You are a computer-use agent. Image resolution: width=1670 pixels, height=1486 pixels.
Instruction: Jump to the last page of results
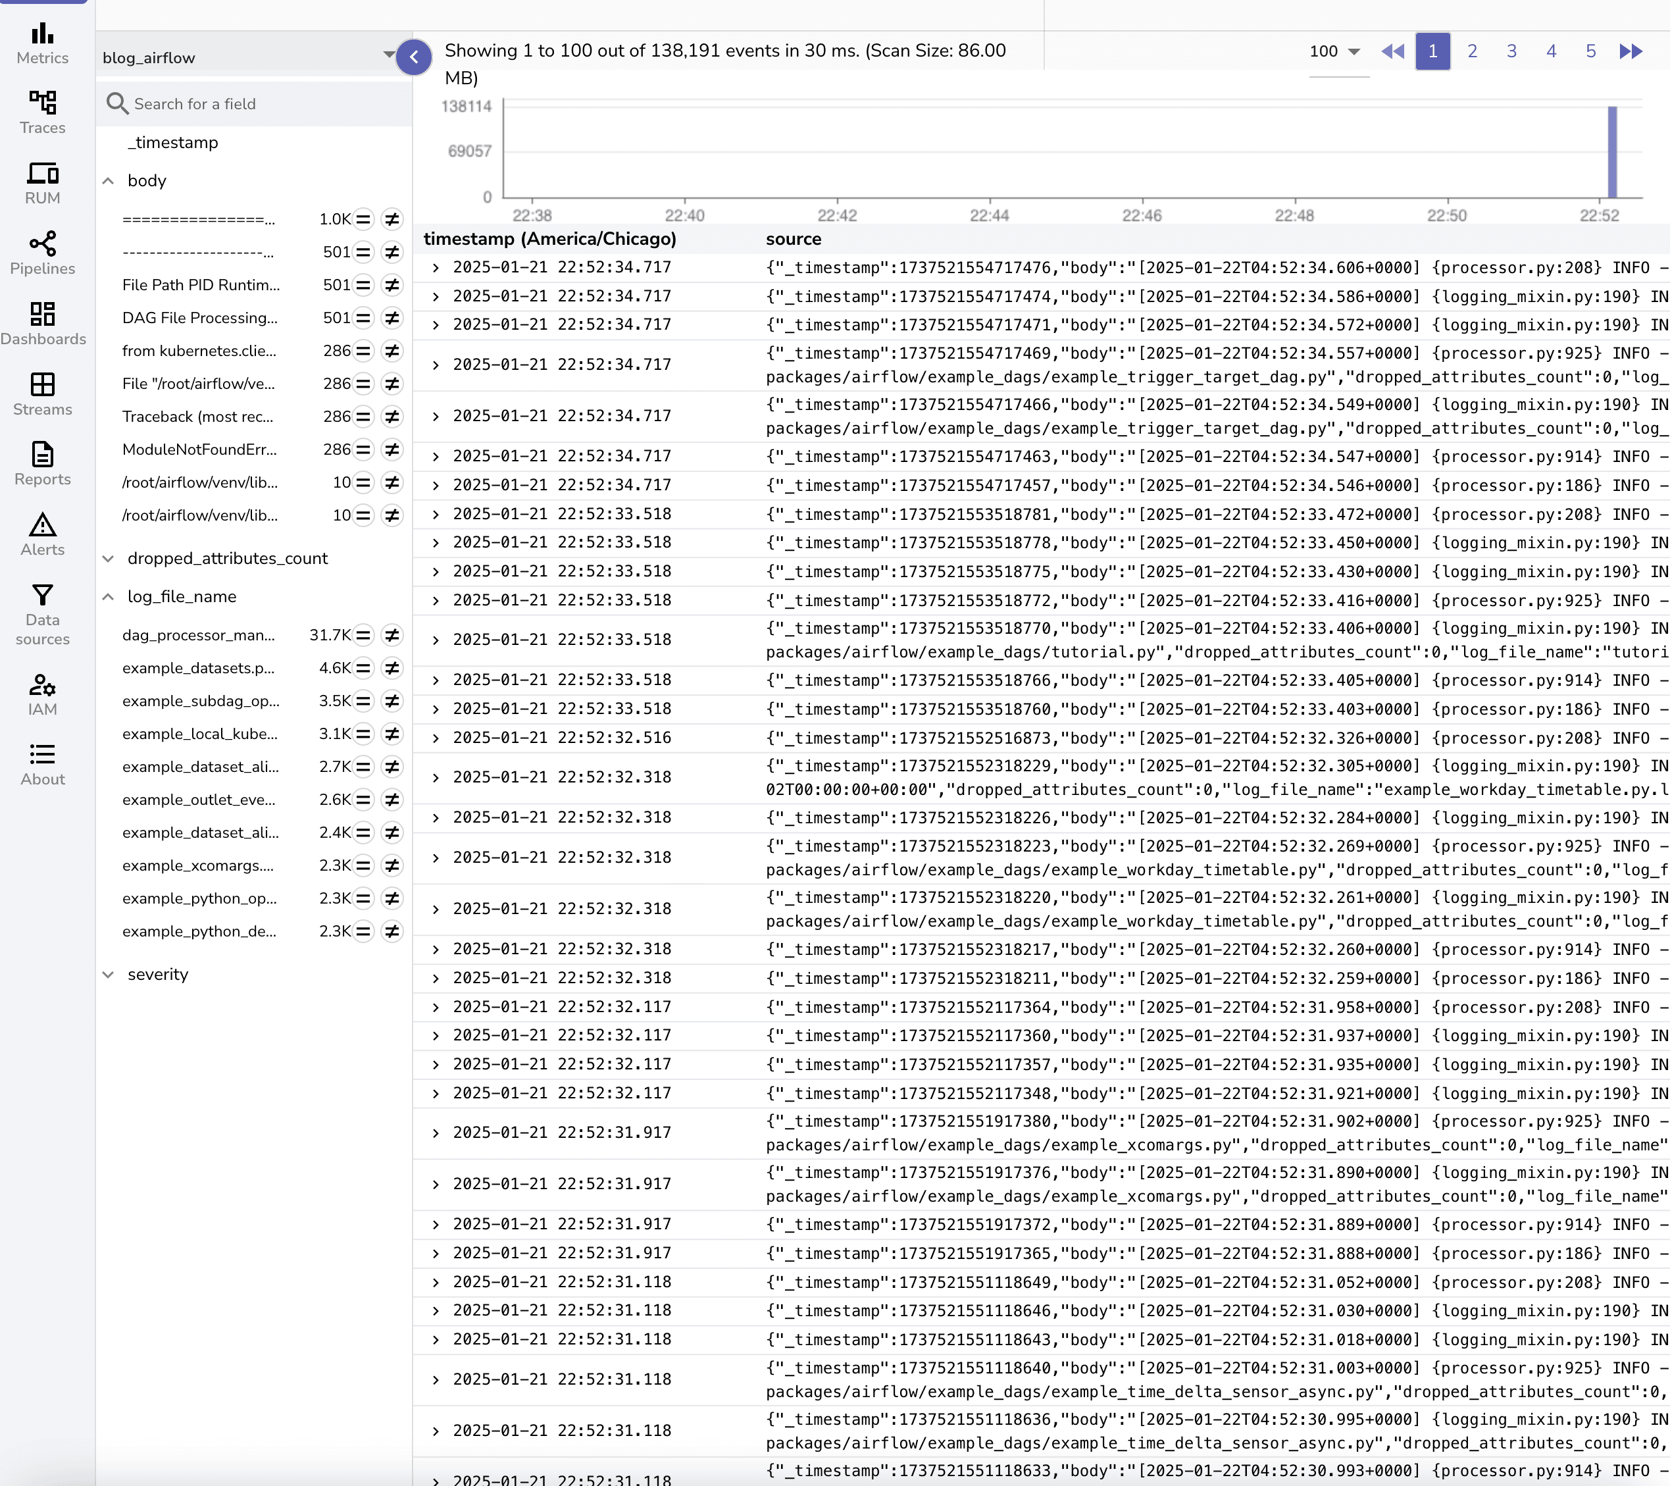click(x=1631, y=51)
